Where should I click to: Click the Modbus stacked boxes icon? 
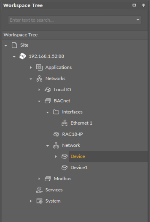click(48, 179)
